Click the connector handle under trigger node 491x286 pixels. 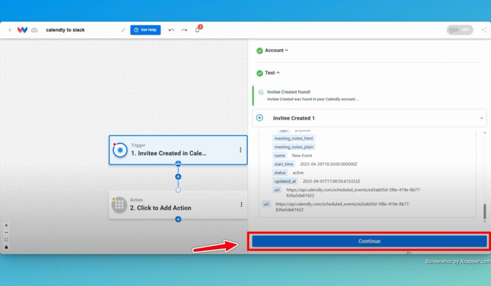[178, 164]
